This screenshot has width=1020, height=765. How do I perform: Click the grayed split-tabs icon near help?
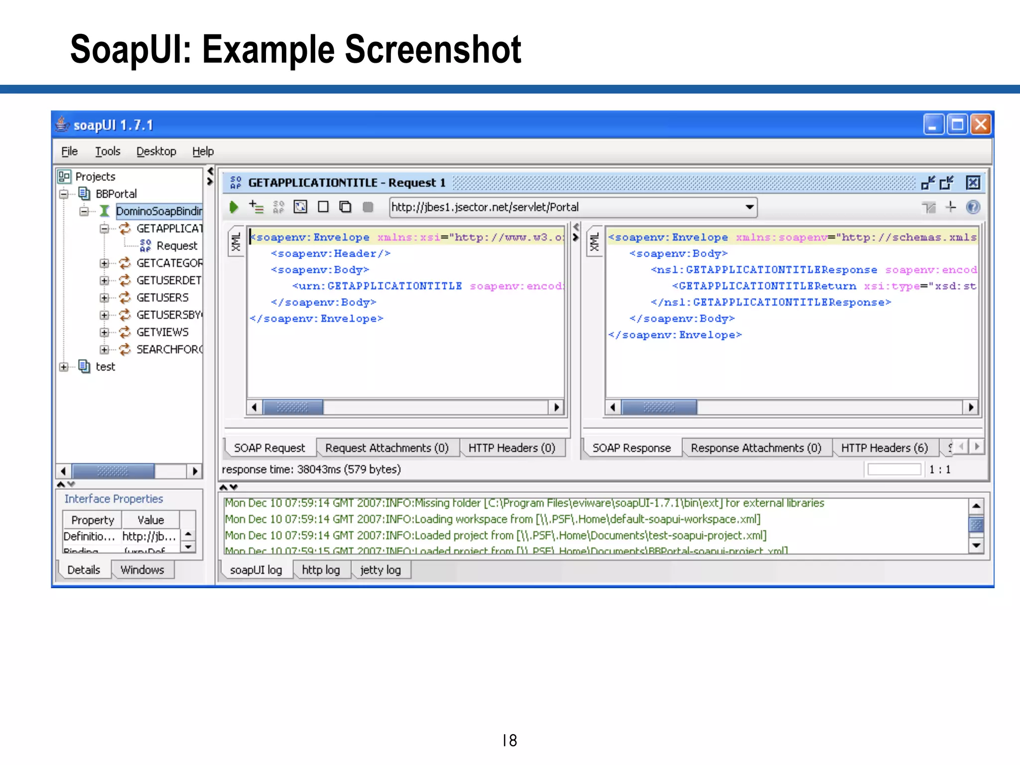[x=929, y=207]
